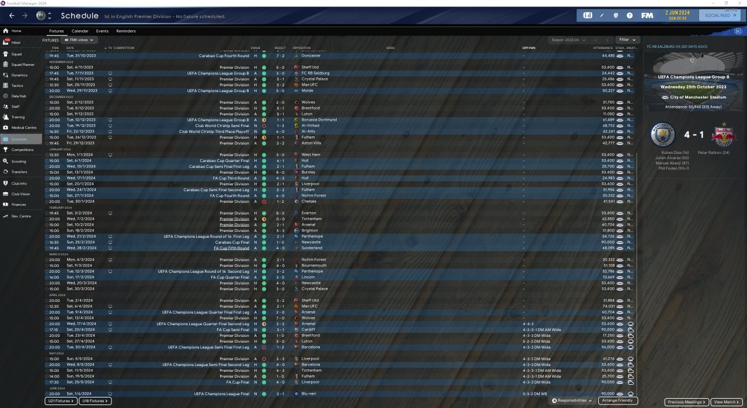The height and width of the screenshot is (408, 747).
Task: Open Previous Meetings
Action: point(686,402)
